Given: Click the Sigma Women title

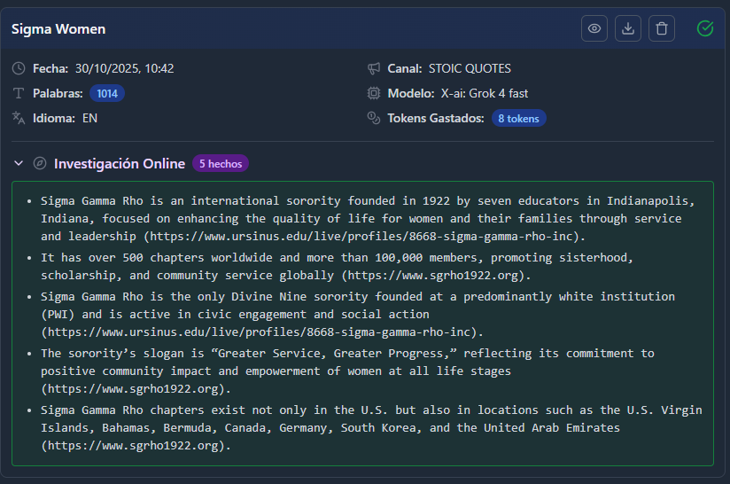Looking at the screenshot, I should point(58,29).
